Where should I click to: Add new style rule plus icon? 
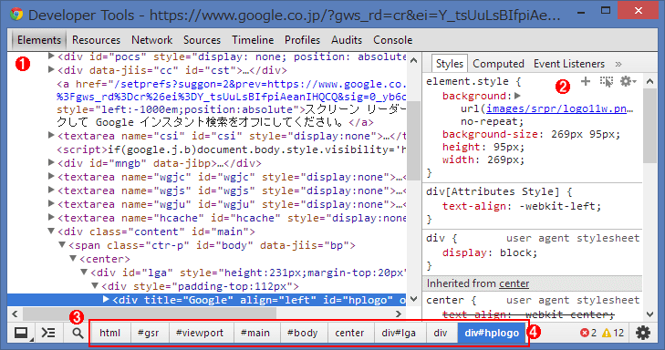coord(586,81)
